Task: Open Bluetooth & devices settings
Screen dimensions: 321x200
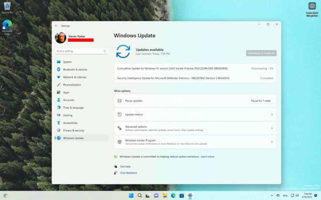Action: [82, 69]
